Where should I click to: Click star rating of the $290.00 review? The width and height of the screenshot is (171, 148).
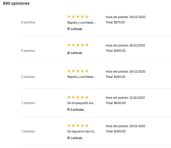(x=78, y=71)
